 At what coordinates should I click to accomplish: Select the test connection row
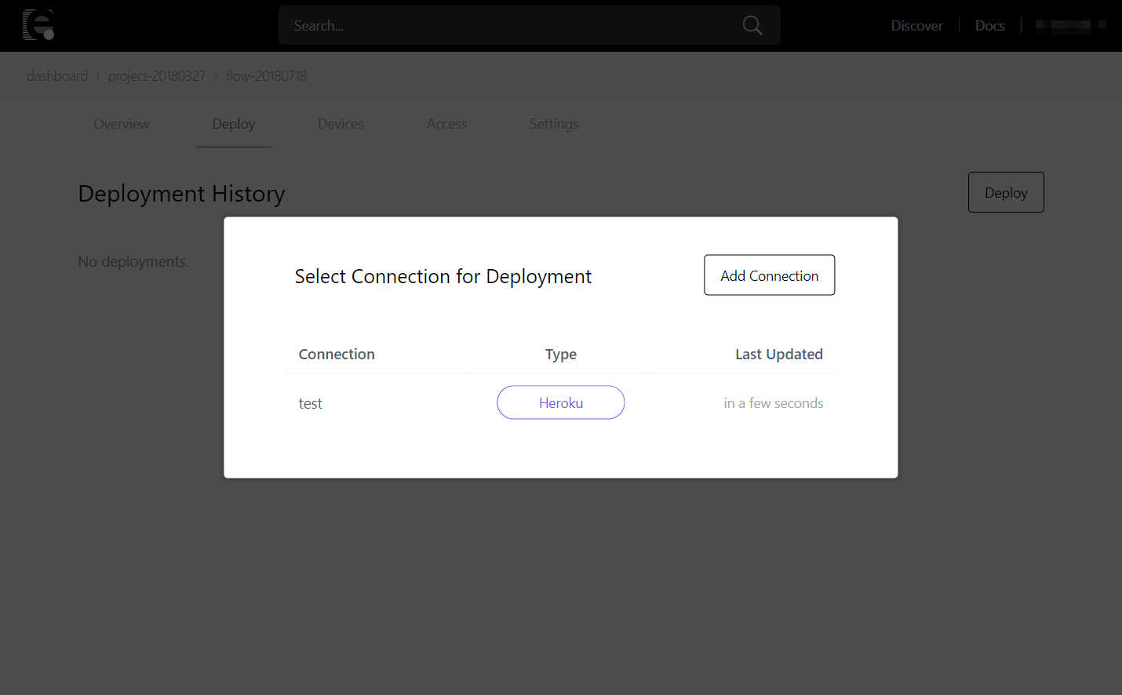point(310,402)
